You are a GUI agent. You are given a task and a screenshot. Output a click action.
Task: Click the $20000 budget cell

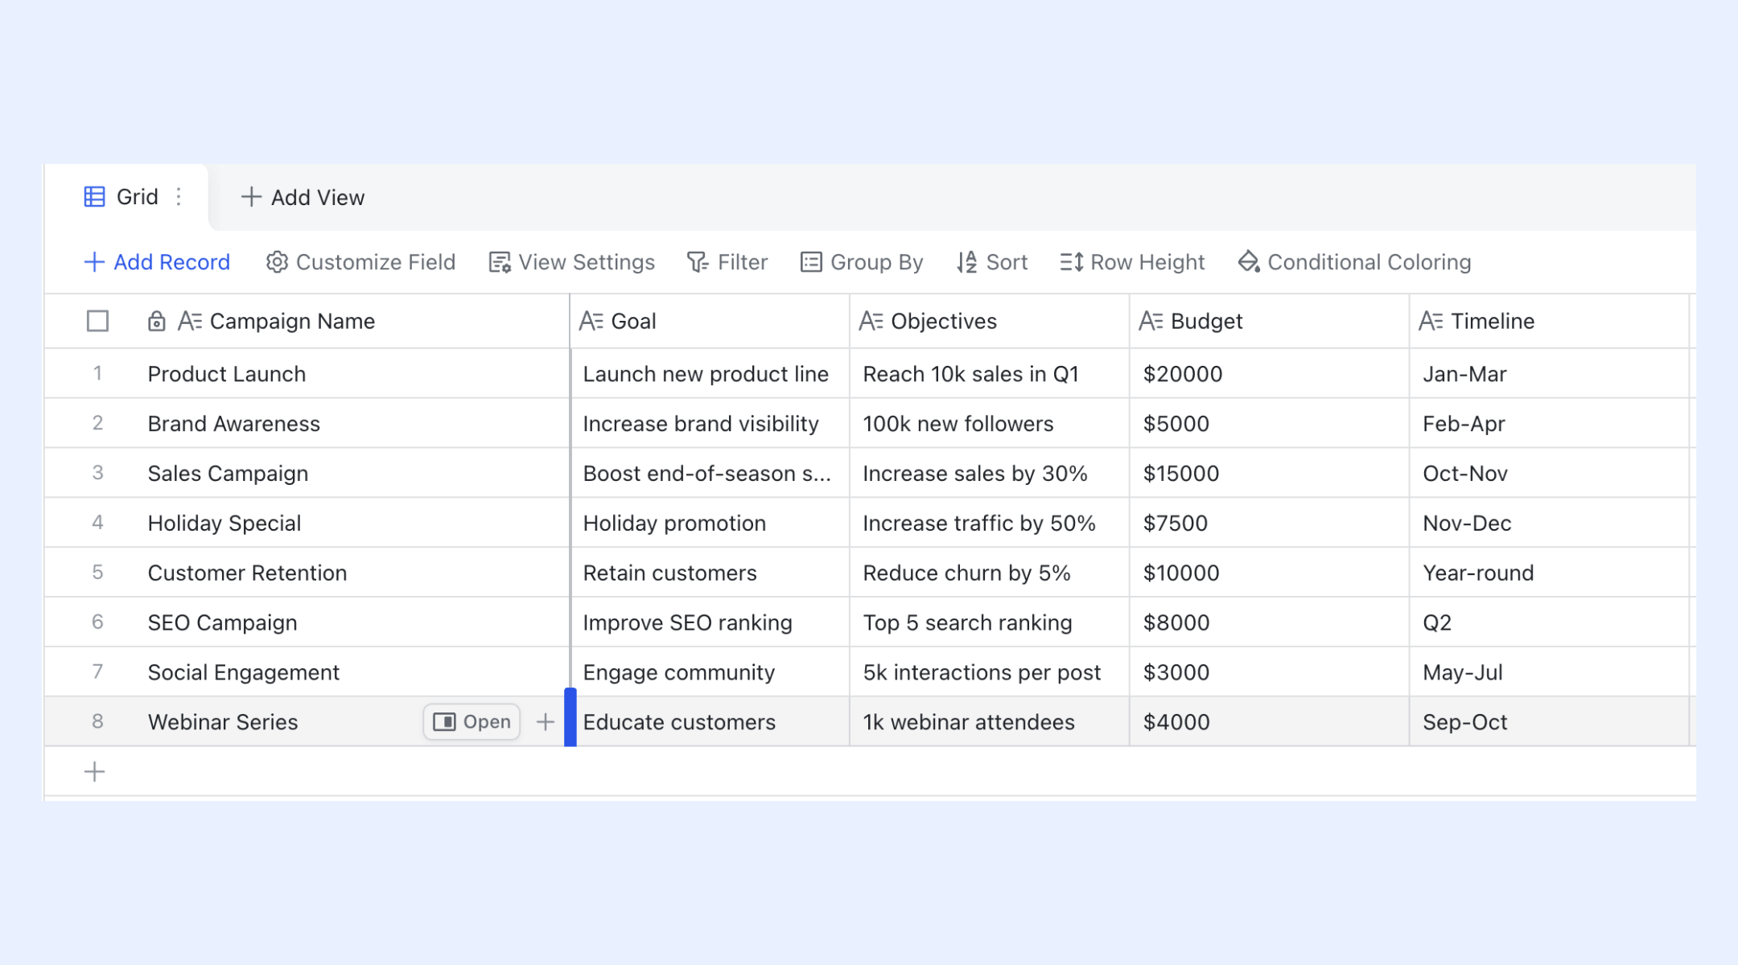[1270, 374]
